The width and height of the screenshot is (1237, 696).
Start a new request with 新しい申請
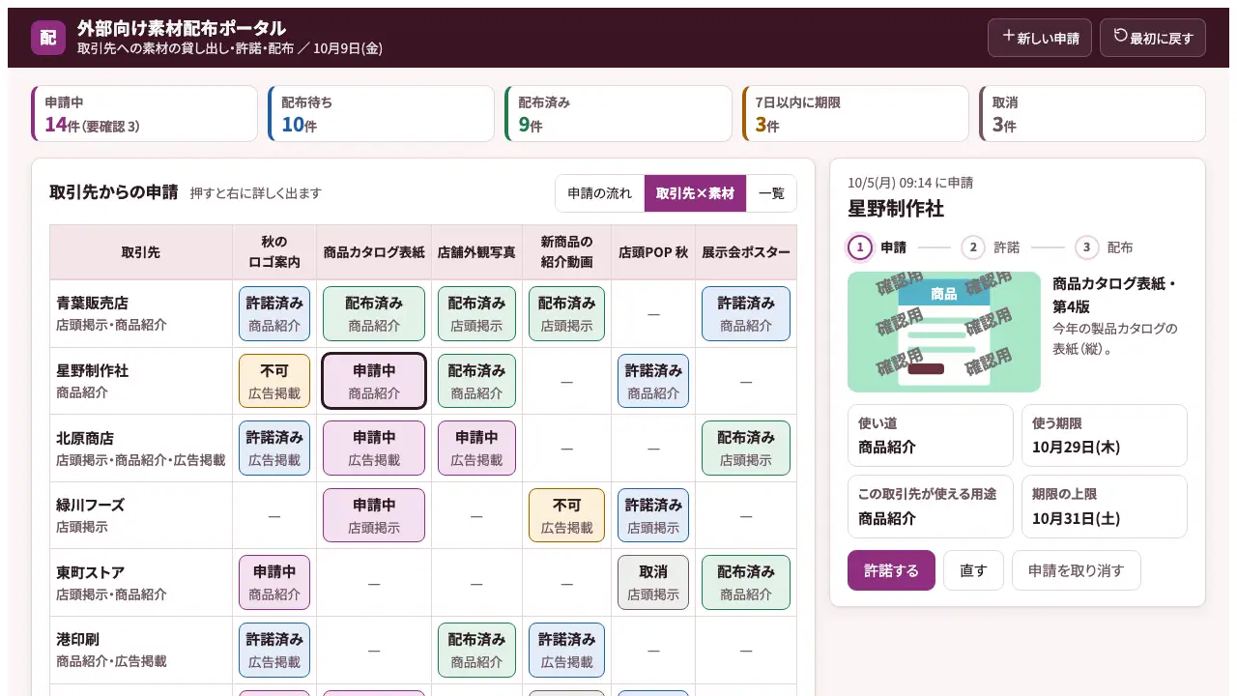1040,38
